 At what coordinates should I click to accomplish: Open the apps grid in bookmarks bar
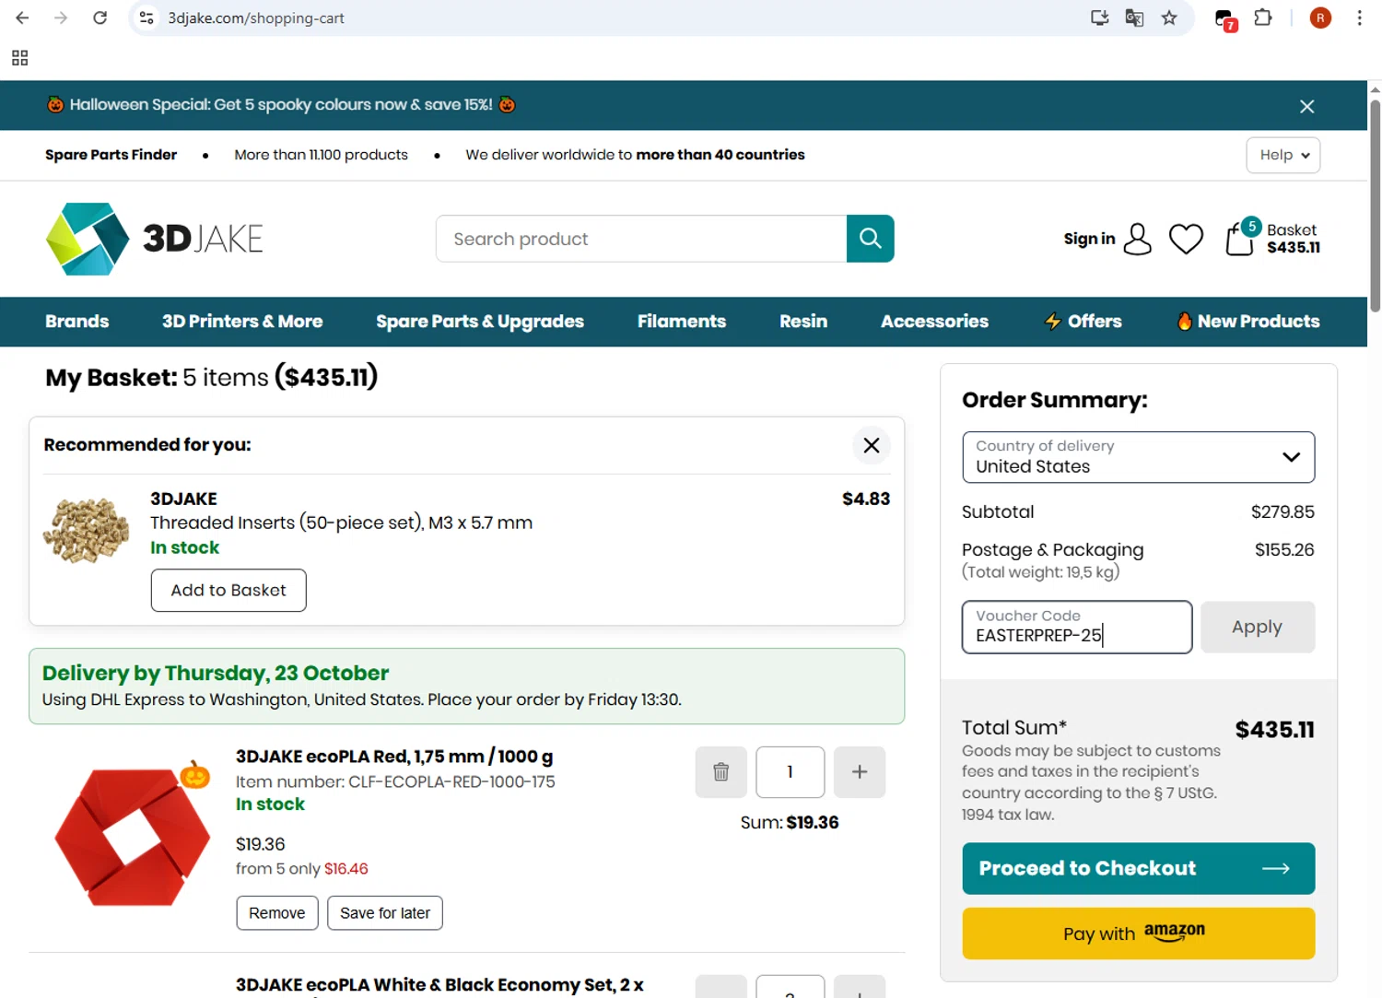click(x=19, y=58)
